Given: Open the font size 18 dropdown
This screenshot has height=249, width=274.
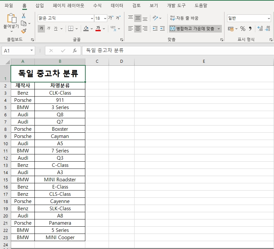Looking at the screenshot, I should [105, 18].
